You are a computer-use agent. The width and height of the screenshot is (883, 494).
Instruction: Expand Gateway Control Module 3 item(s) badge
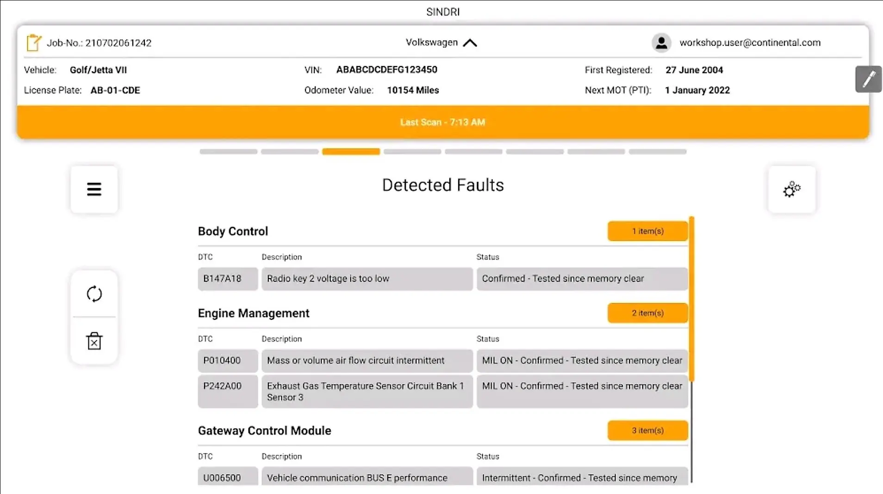(647, 430)
